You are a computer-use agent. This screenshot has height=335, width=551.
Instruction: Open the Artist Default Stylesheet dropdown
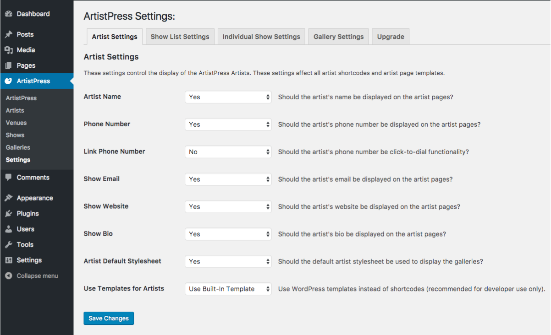coord(228,261)
